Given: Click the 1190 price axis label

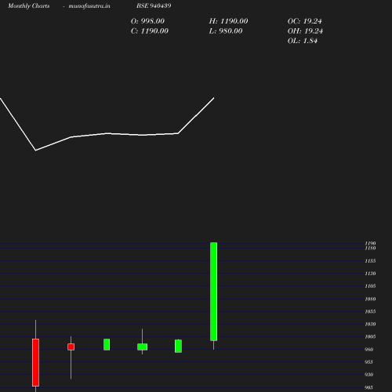Looking at the screenshot, I should click(x=370, y=243).
